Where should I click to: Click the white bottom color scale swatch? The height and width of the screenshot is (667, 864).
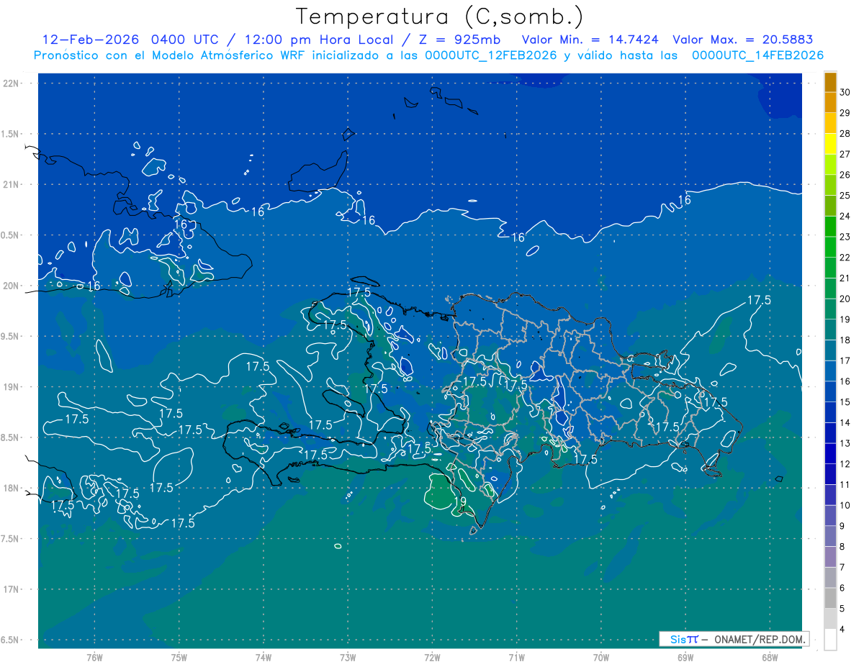(830, 640)
